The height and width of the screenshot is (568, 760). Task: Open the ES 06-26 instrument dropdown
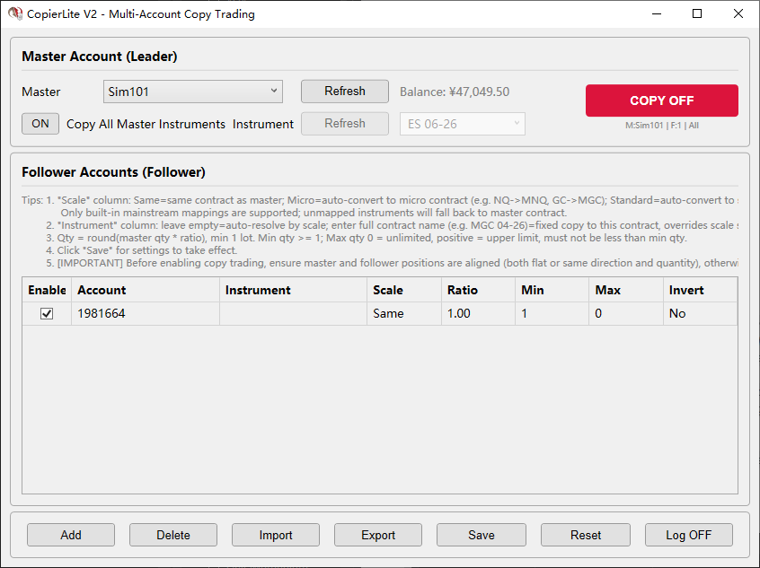point(462,124)
